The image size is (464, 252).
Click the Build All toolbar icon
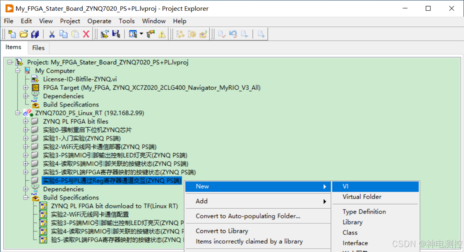[180, 34]
